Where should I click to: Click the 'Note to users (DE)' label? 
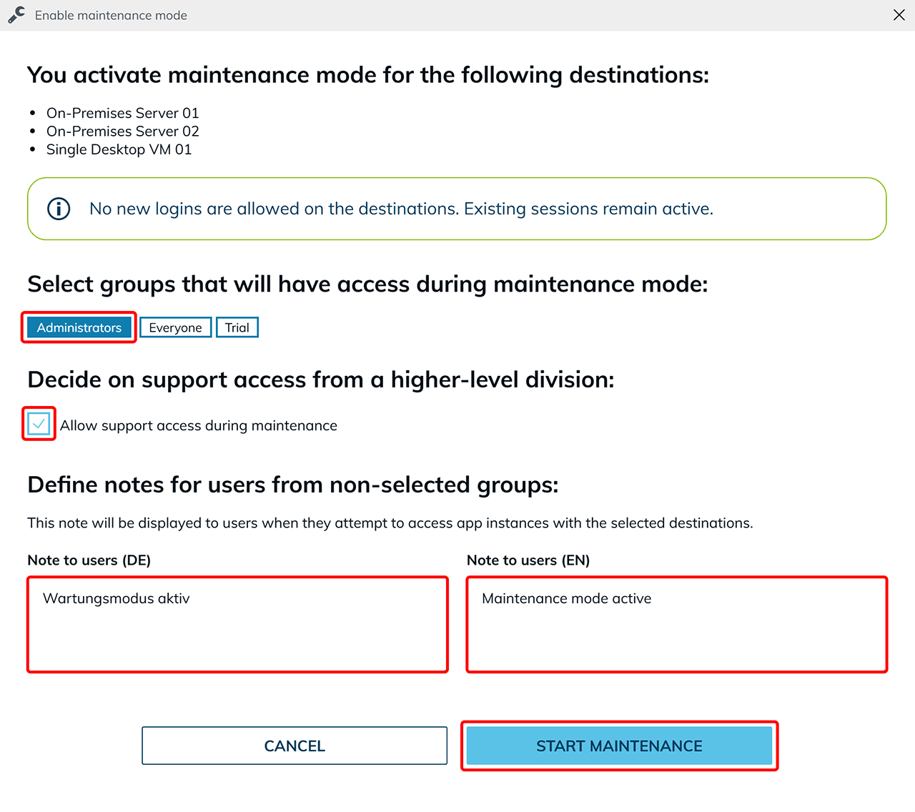click(89, 560)
